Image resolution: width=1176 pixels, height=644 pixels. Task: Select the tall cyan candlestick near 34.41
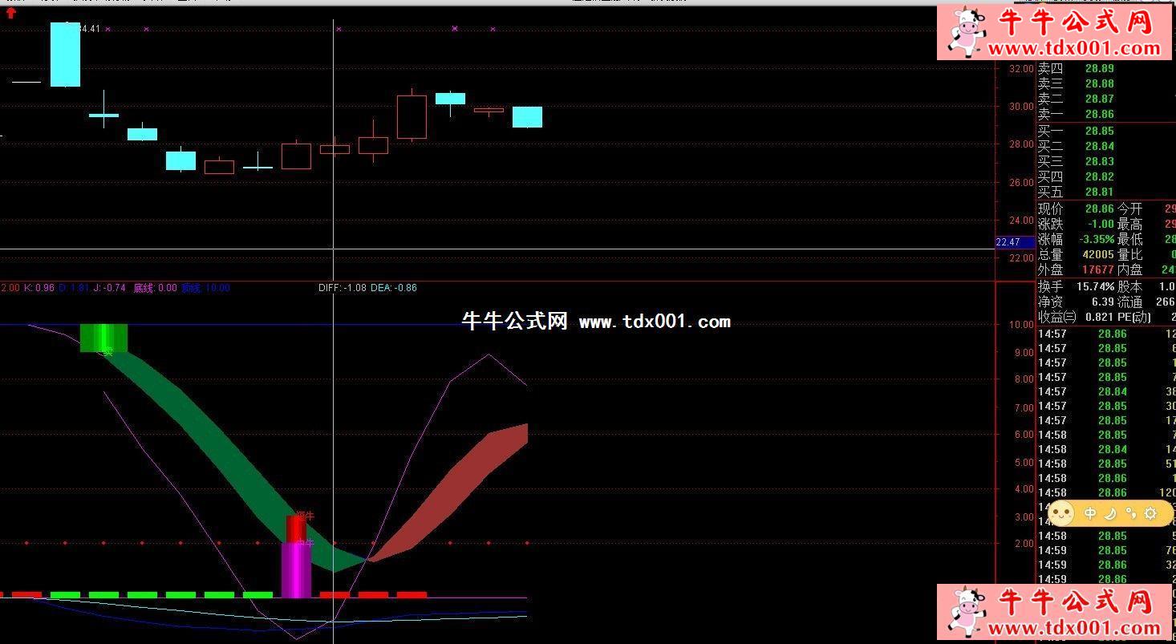[65, 55]
